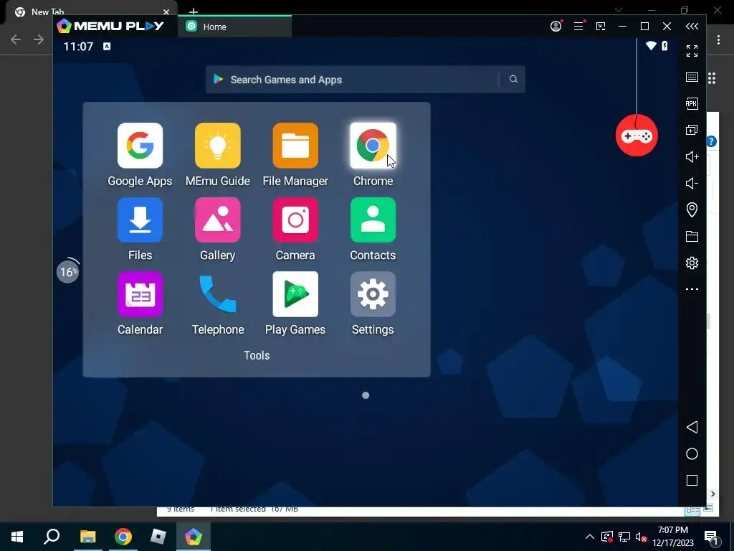Click the muted speaker tray icon
Screen dimensions: 734x551
(641, 537)
